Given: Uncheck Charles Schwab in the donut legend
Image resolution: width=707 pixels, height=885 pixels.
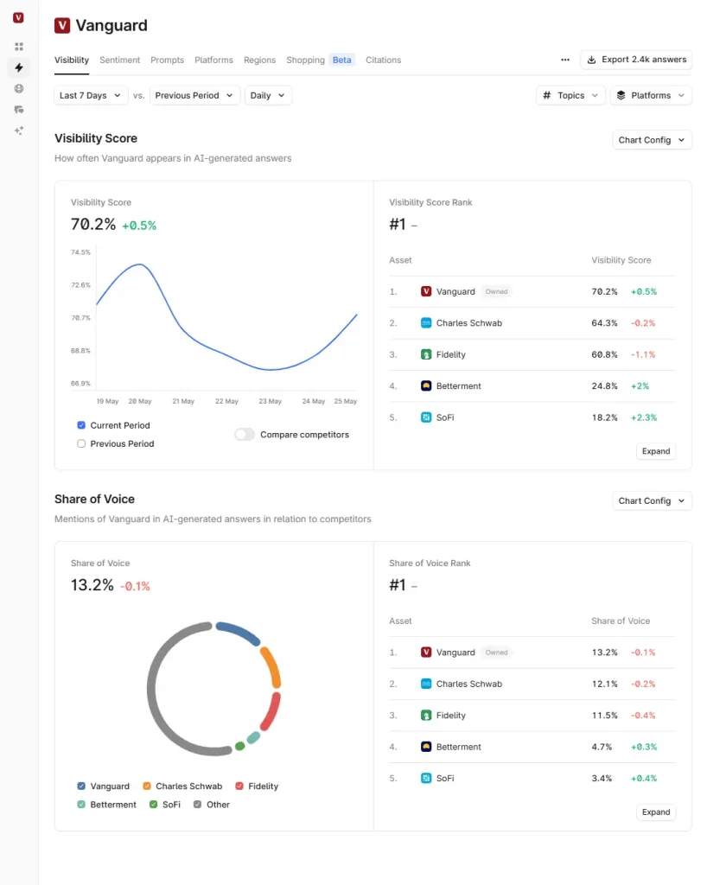Looking at the screenshot, I should (147, 786).
